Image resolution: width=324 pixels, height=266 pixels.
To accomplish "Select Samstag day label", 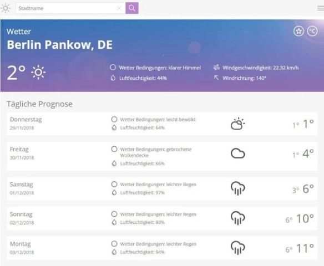I will click(x=21, y=185).
